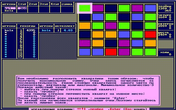
Task: Pick the purple square in the third row
Action: tap(111, 26)
